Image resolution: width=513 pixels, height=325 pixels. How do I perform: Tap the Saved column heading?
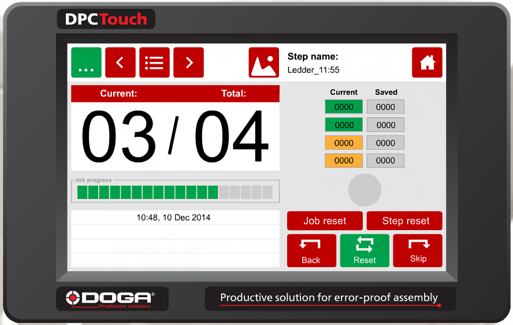(x=386, y=92)
